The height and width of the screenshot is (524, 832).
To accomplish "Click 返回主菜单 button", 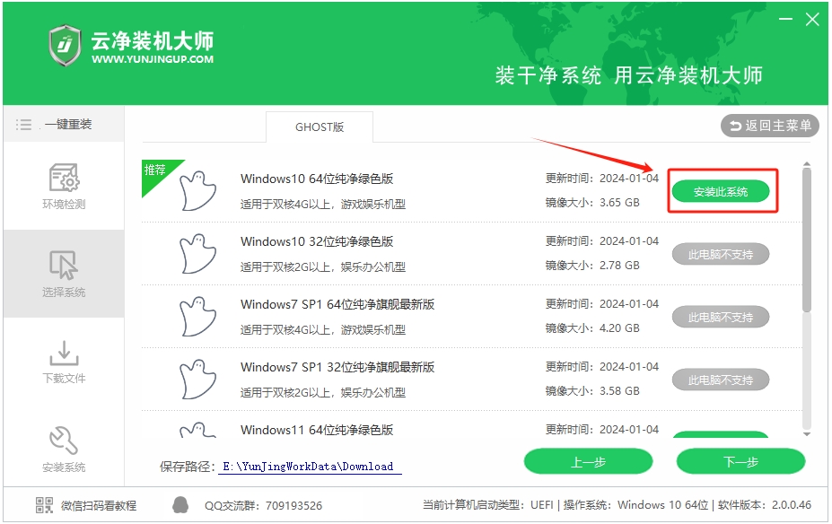I will point(770,126).
